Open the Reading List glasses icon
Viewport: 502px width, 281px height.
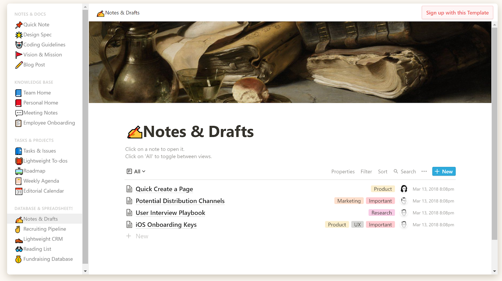coord(19,249)
